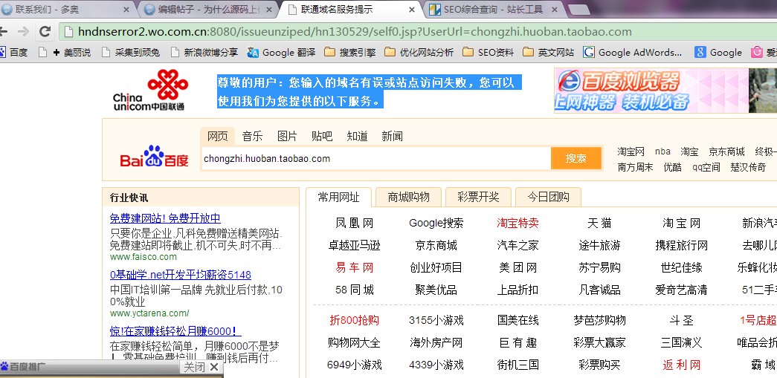Switch to 彩票开奖 tab
777x378 pixels.
tap(478, 197)
